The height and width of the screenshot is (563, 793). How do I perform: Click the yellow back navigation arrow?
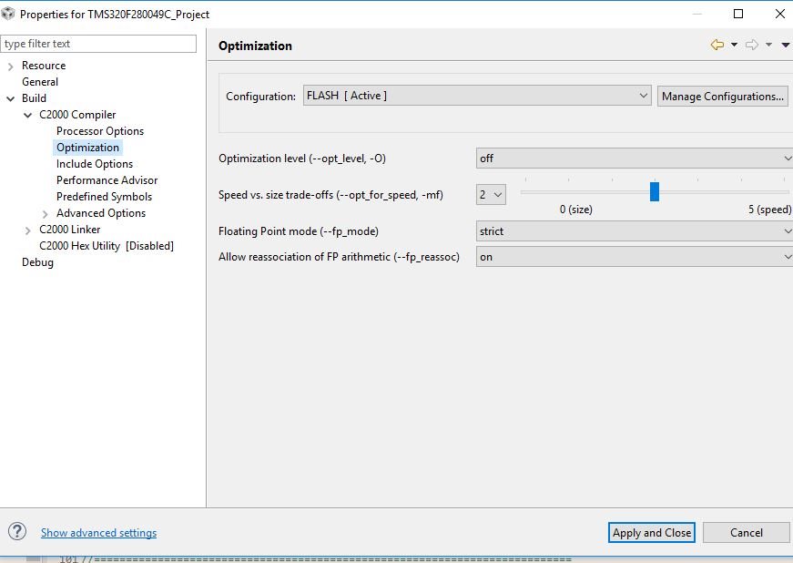click(x=717, y=45)
